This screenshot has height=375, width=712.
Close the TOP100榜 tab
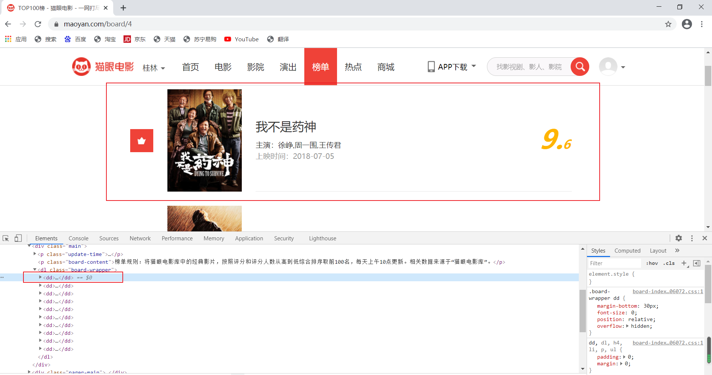106,8
